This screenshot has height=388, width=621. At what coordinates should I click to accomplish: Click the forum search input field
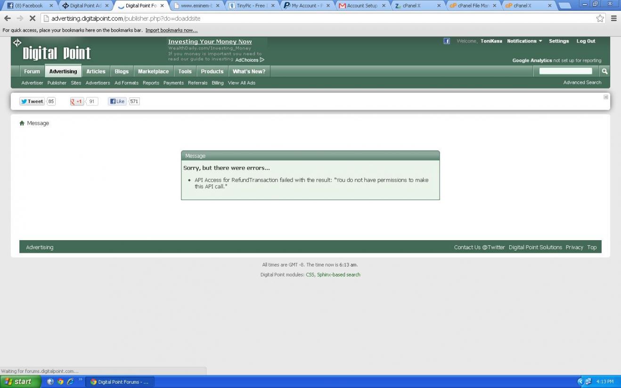click(x=565, y=71)
